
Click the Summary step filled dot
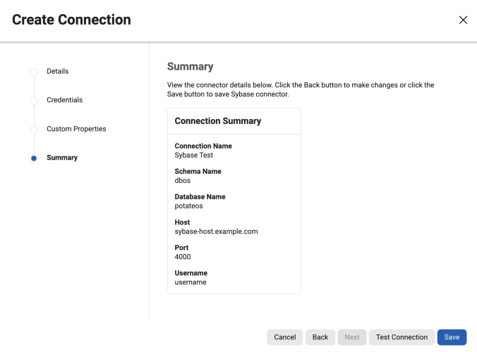[34, 158]
